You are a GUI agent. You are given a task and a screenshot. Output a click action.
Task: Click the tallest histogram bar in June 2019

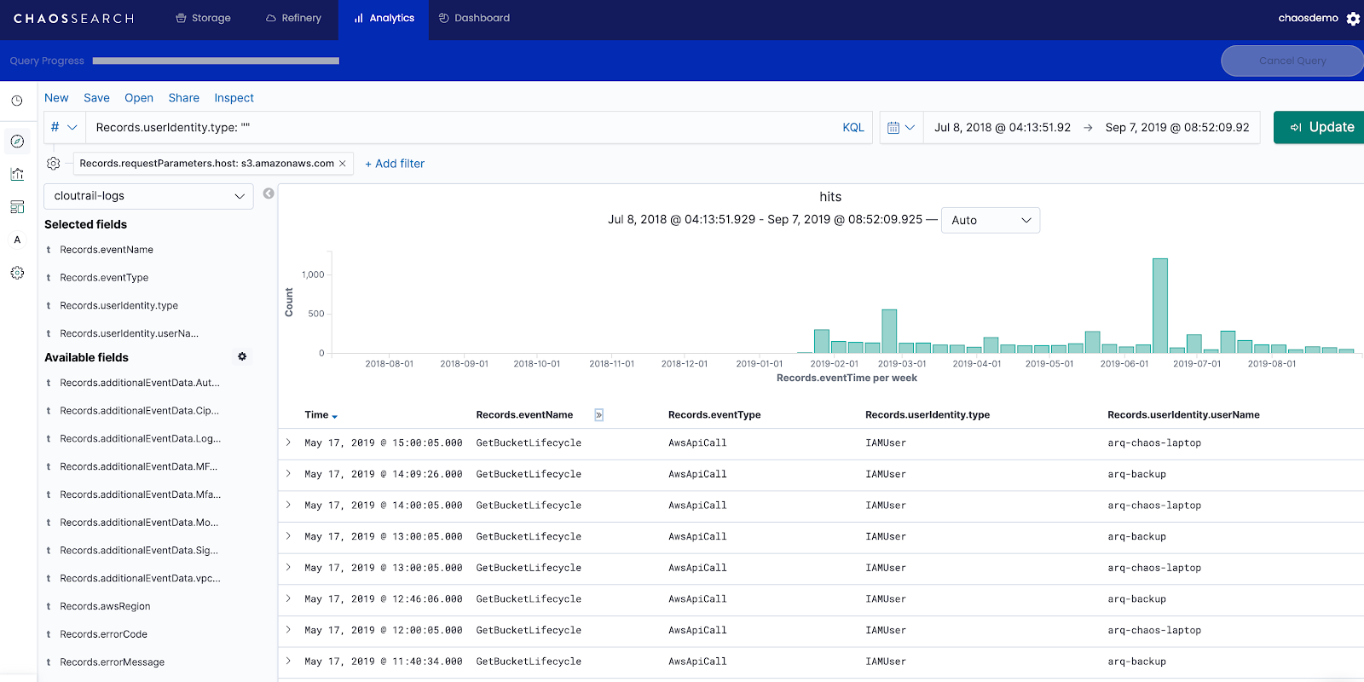[x=1160, y=305]
